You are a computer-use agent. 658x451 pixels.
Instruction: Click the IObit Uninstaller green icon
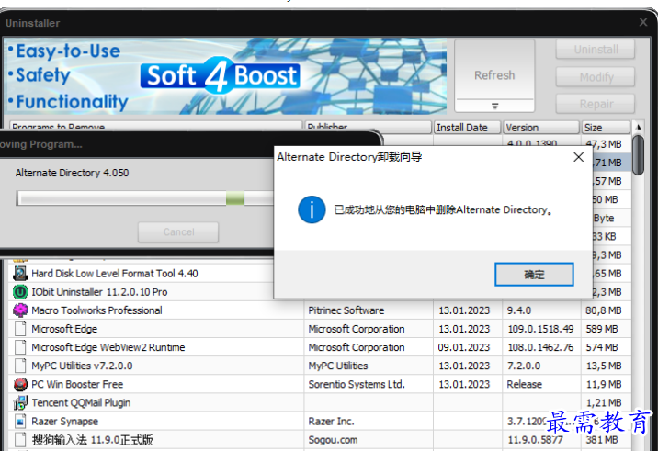[20, 291]
